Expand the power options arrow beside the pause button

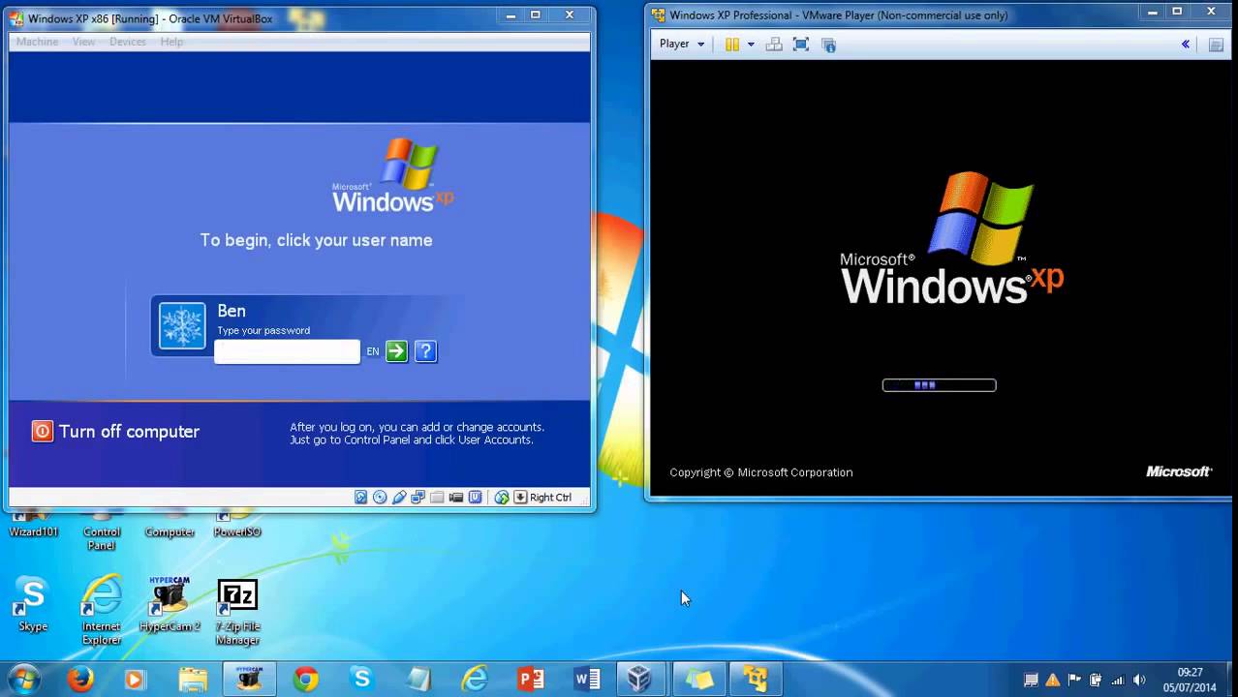tap(751, 45)
